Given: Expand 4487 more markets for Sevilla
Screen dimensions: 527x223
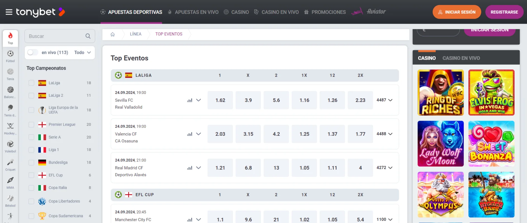Looking at the screenshot, I should coord(384,100).
